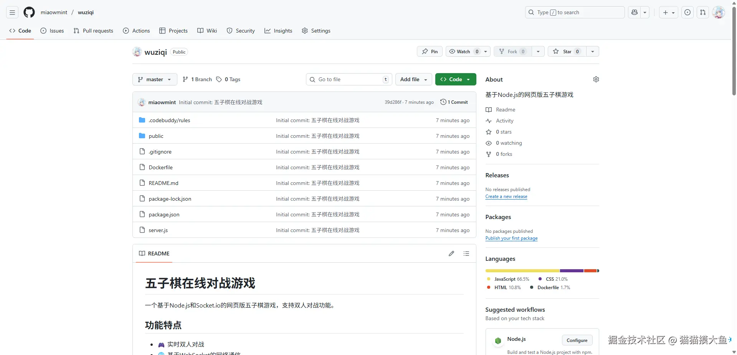Image resolution: width=737 pixels, height=355 pixels.
Task: Open the .gitignore file
Action: click(x=160, y=152)
